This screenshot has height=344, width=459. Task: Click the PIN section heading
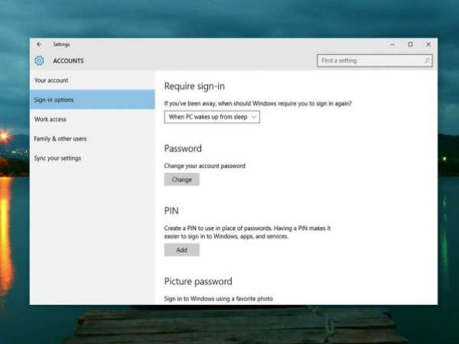pyautogui.click(x=171, y=210)
